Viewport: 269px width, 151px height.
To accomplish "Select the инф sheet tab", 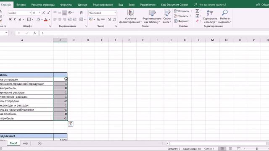I will 25,143.
